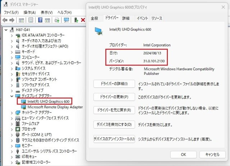Image resolution: width=230 pixels, height=166 pixels.
Task: Click the ディスク ドライブ icon
Action: [x=18, y=91]
